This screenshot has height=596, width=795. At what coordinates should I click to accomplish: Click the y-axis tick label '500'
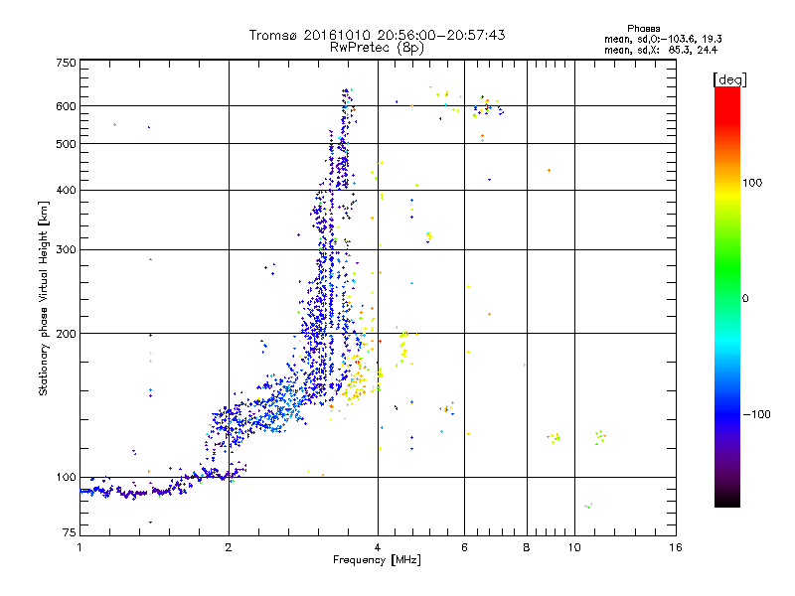click(66, 144)
